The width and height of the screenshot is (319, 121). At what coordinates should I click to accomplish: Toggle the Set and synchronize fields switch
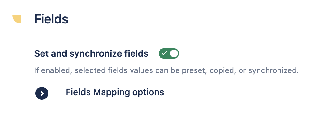tap(169, 53)
